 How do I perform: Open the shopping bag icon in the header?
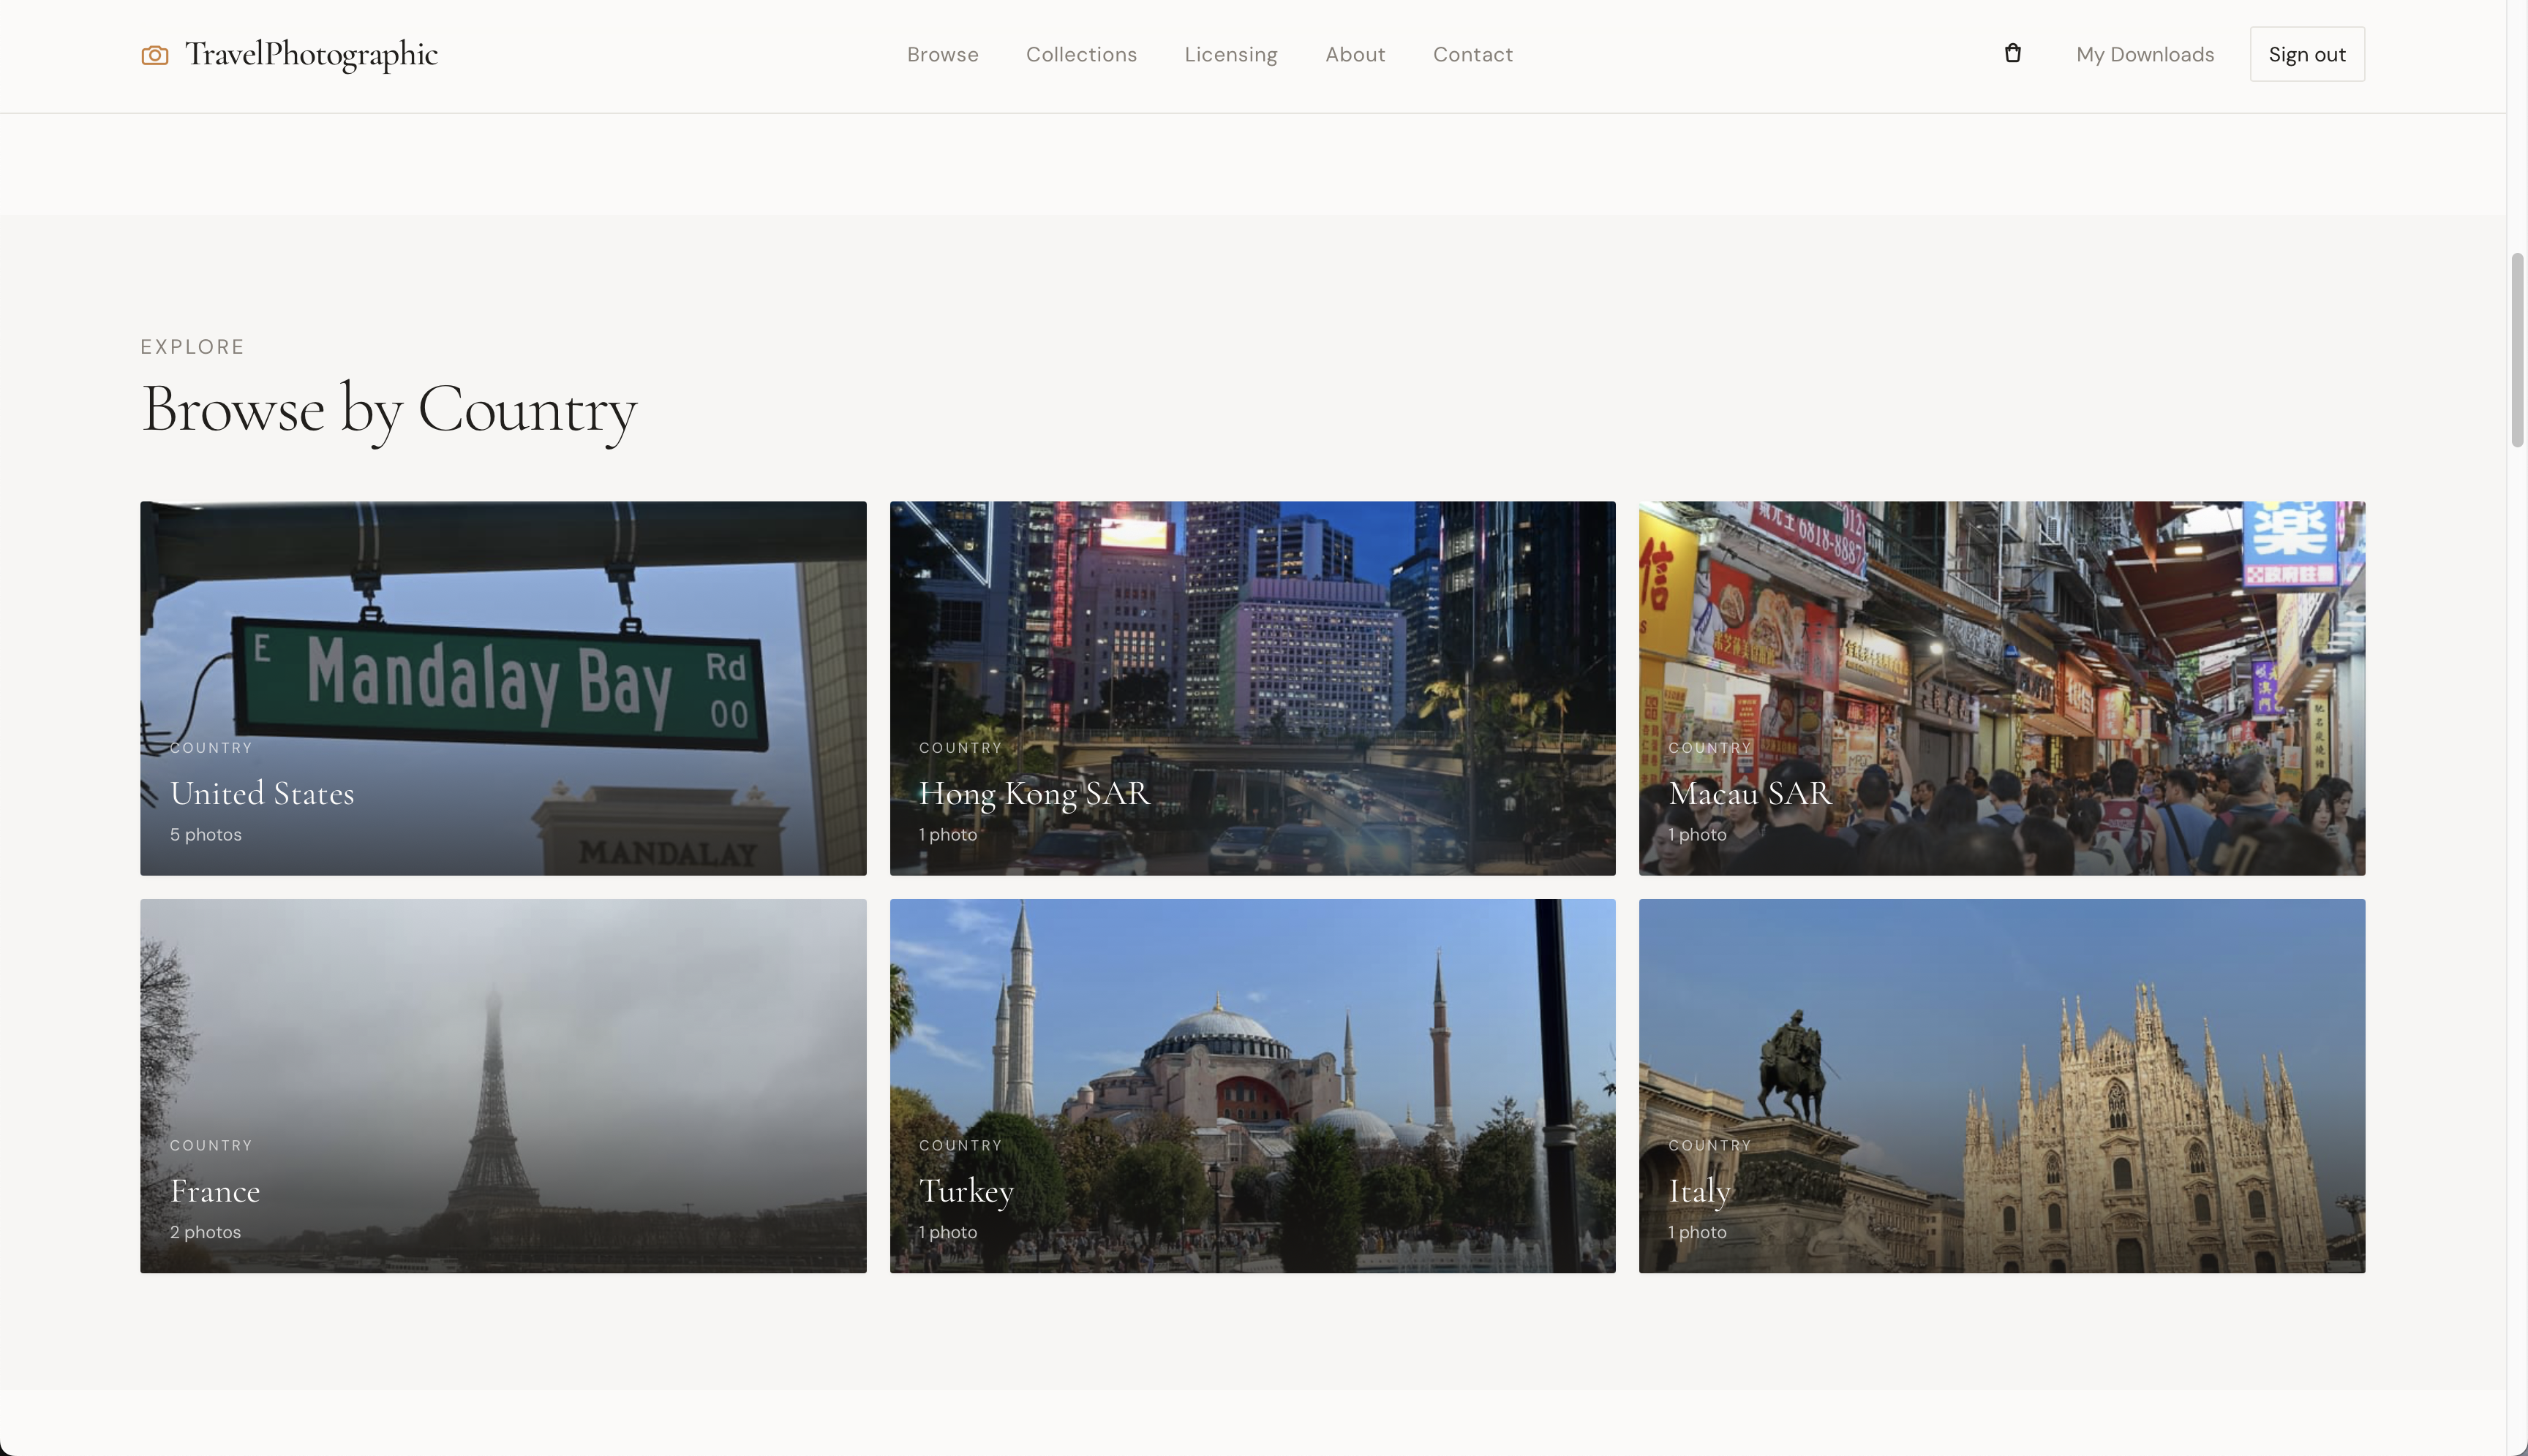tap(2012, 53)
